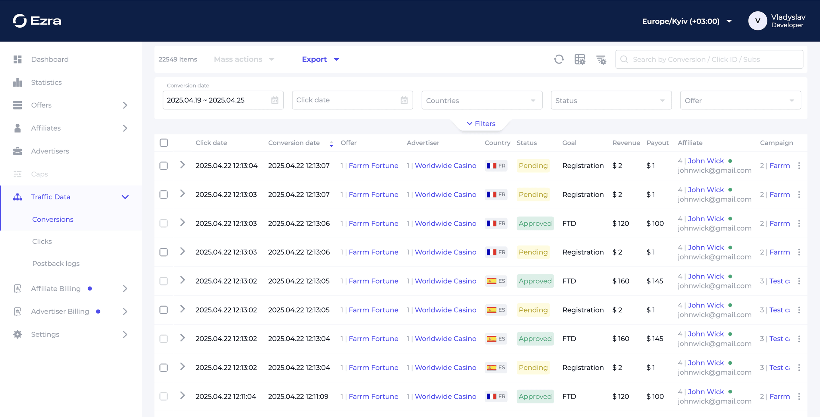
Task: Click the Ezra logo
Action: click(x=37, y=21)
